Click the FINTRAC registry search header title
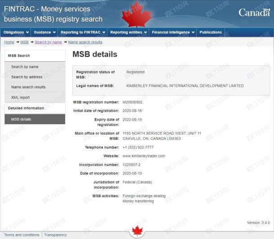Viewport: 274px width, 239px height. 53,14
